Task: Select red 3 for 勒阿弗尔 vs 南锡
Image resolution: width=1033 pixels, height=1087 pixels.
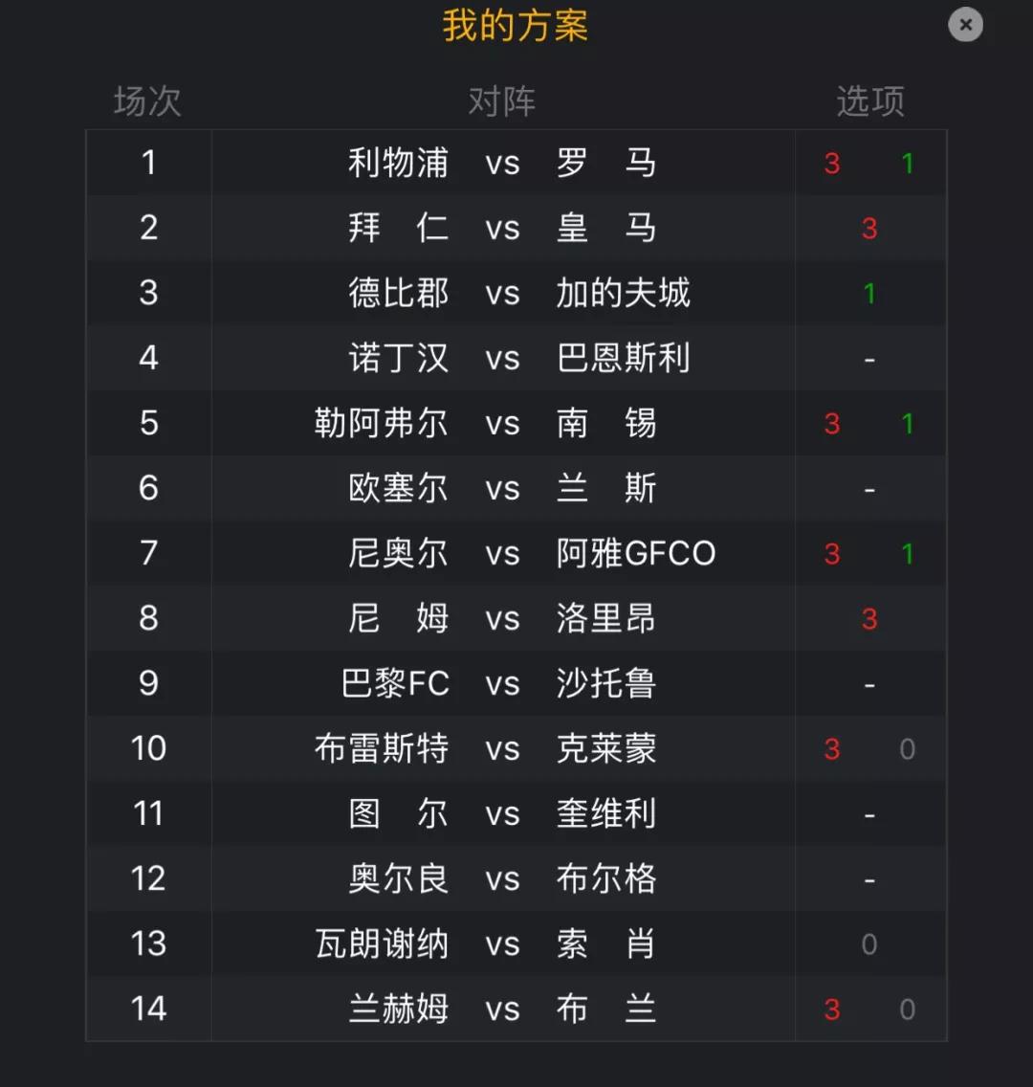Action: click(832, 424)
